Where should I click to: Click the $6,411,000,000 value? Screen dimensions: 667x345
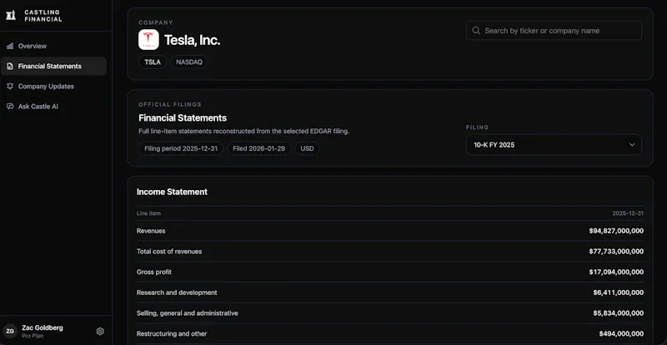[619, 292]
